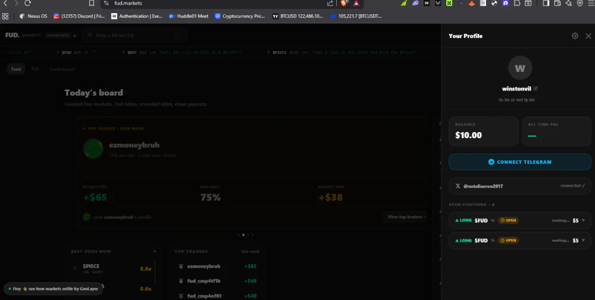Open the @nataliaeren2017 X connected row
This screenshot has height=300, width=595.
click(x=520, y=186)
